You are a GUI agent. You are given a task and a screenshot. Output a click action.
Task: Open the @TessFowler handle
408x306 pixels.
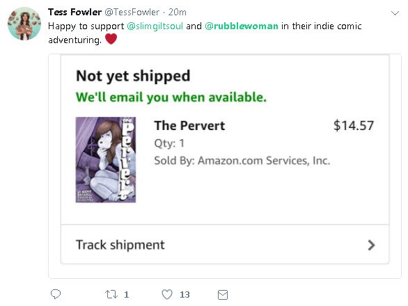pyautogui.click(x=132, y=12)
